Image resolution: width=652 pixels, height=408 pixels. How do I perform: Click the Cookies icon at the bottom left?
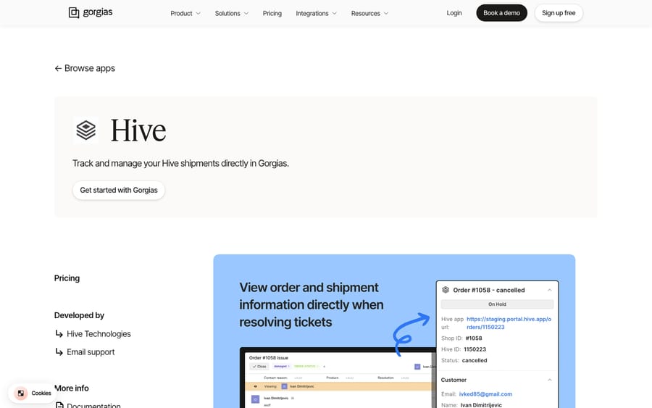(20, 393)
